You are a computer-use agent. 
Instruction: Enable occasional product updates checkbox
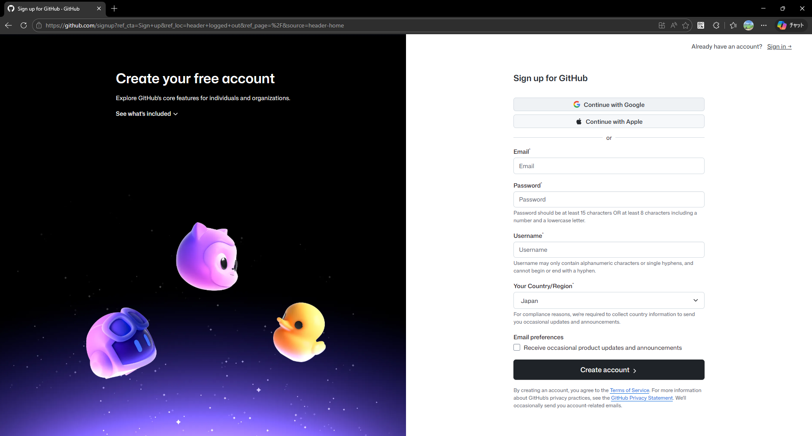516,347
